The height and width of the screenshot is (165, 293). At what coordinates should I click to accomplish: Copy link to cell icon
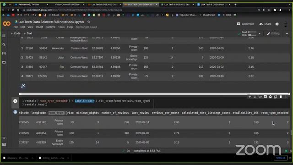[260, 97]
